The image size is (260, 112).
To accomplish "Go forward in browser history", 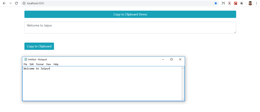I will pos(10,3).
